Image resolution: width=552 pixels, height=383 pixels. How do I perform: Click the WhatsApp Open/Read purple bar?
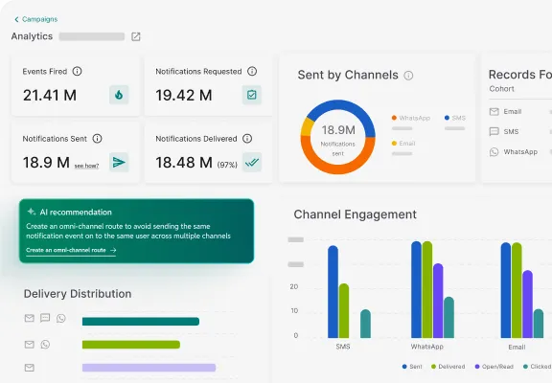(x=438, y=301)
